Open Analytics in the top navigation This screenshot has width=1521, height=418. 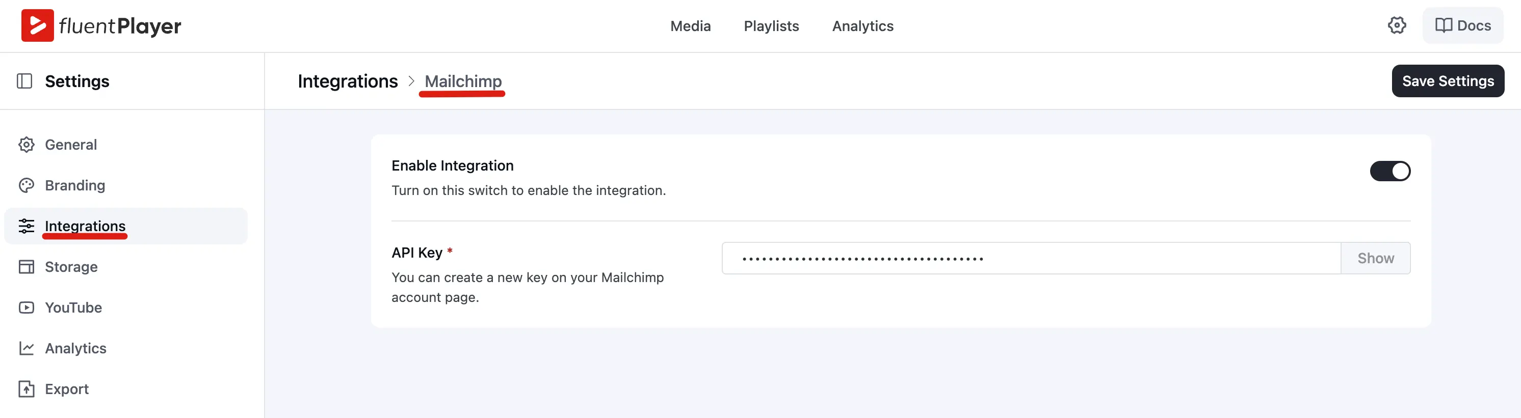click(x=862, y=26)
